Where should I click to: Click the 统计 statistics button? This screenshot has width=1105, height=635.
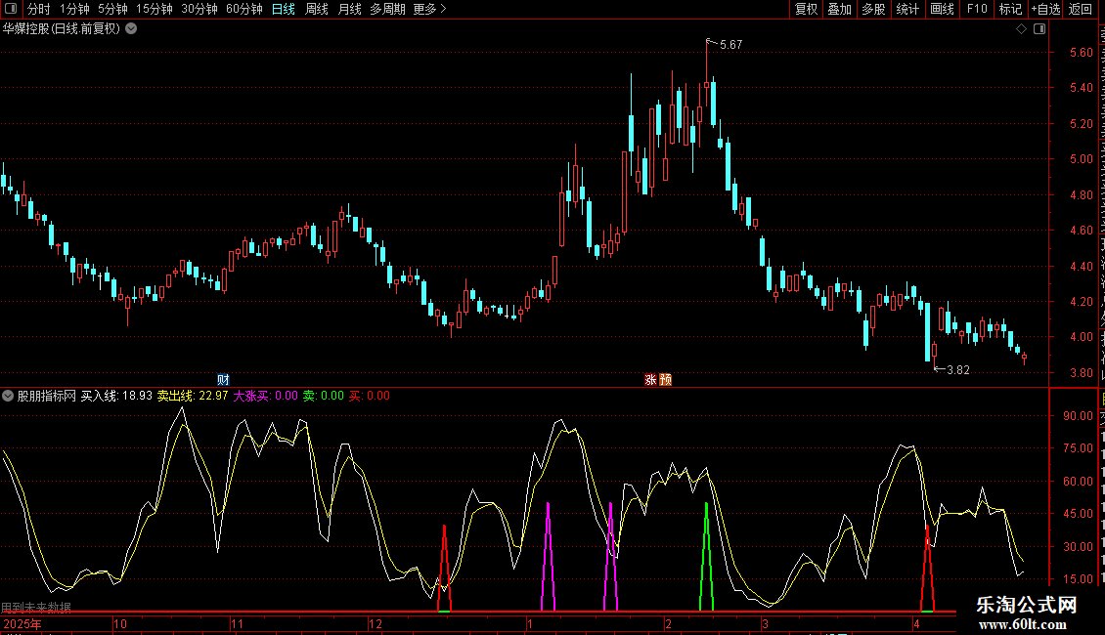coord(907,9)
